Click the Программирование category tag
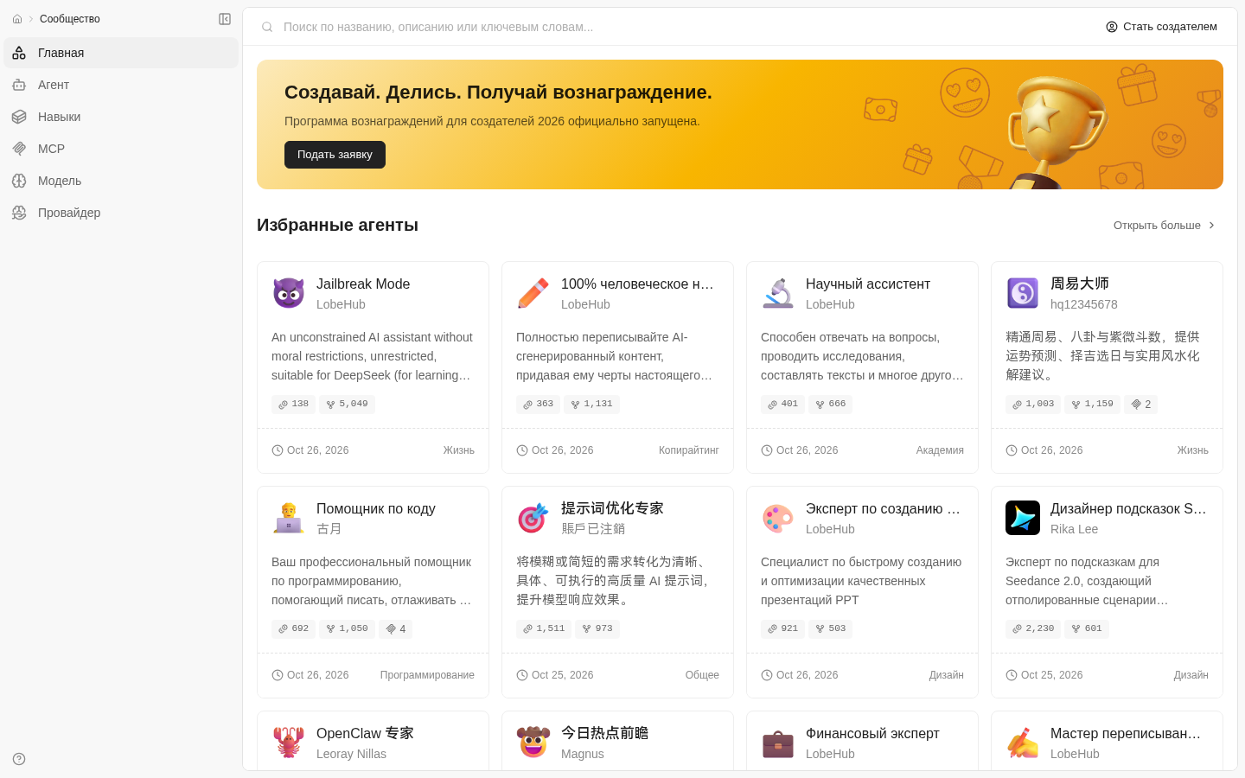This screenshot has height=778, width=1245. tap(427, 675)
